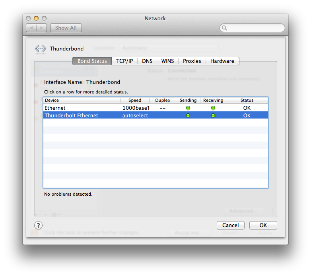Click the 'No problems detected.' message
The image size is (311, 276).
click(68, 194)
